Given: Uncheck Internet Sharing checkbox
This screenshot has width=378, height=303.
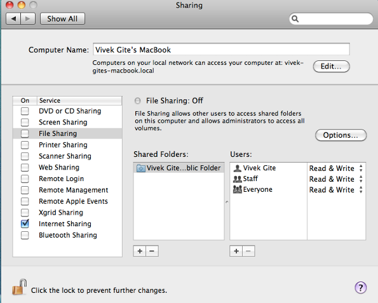Looking at the screenshot, I should click(x=25, y=224).
